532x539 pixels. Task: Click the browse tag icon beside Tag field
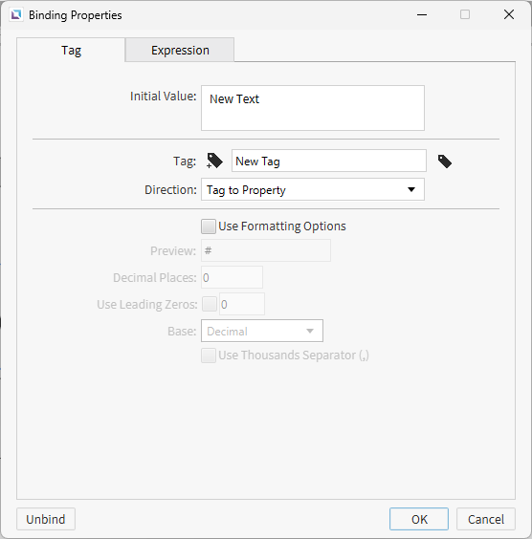(x=445, y=162)
